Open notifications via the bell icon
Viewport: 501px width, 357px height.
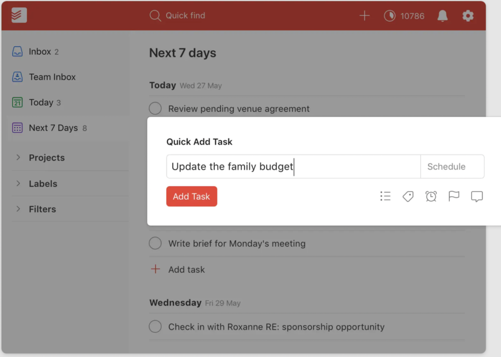pos(442,16)
